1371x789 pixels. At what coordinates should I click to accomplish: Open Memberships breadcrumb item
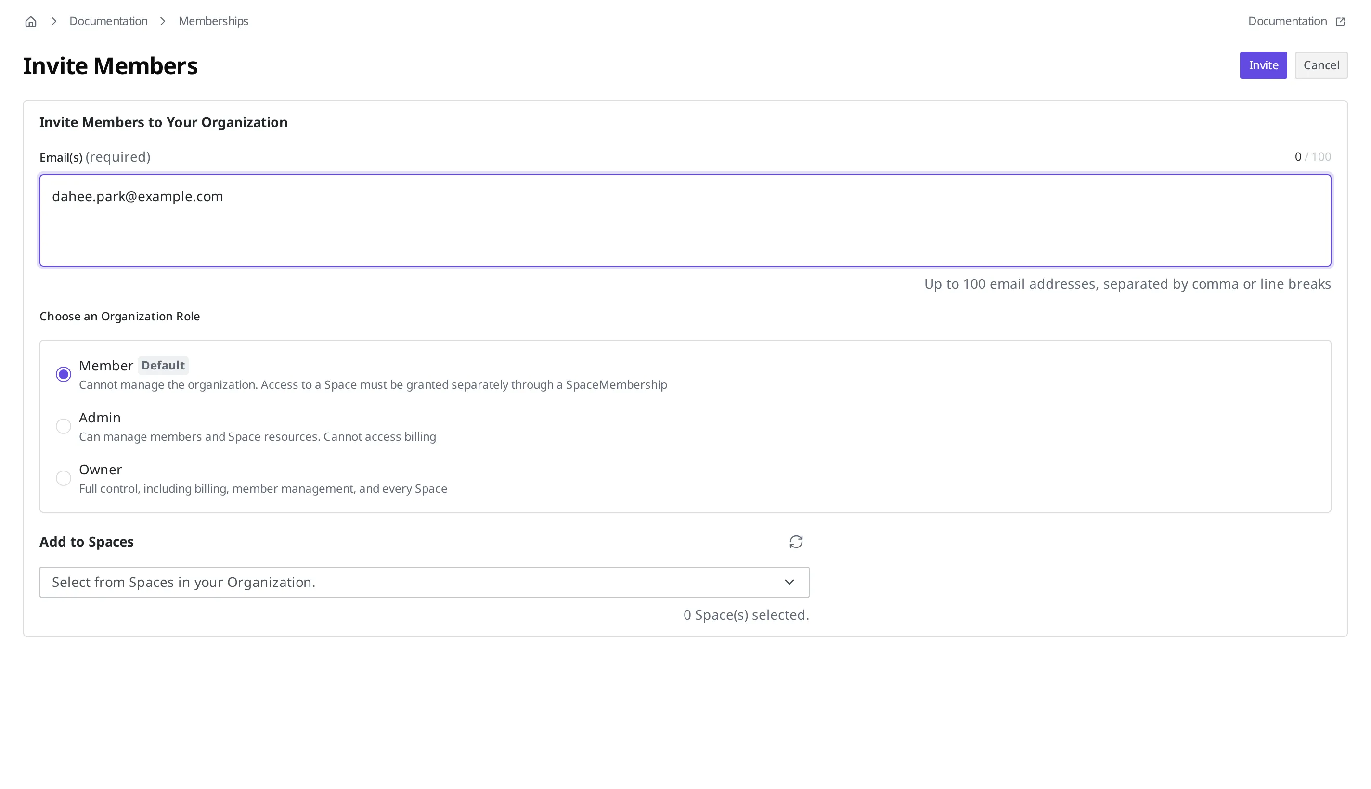213,21
